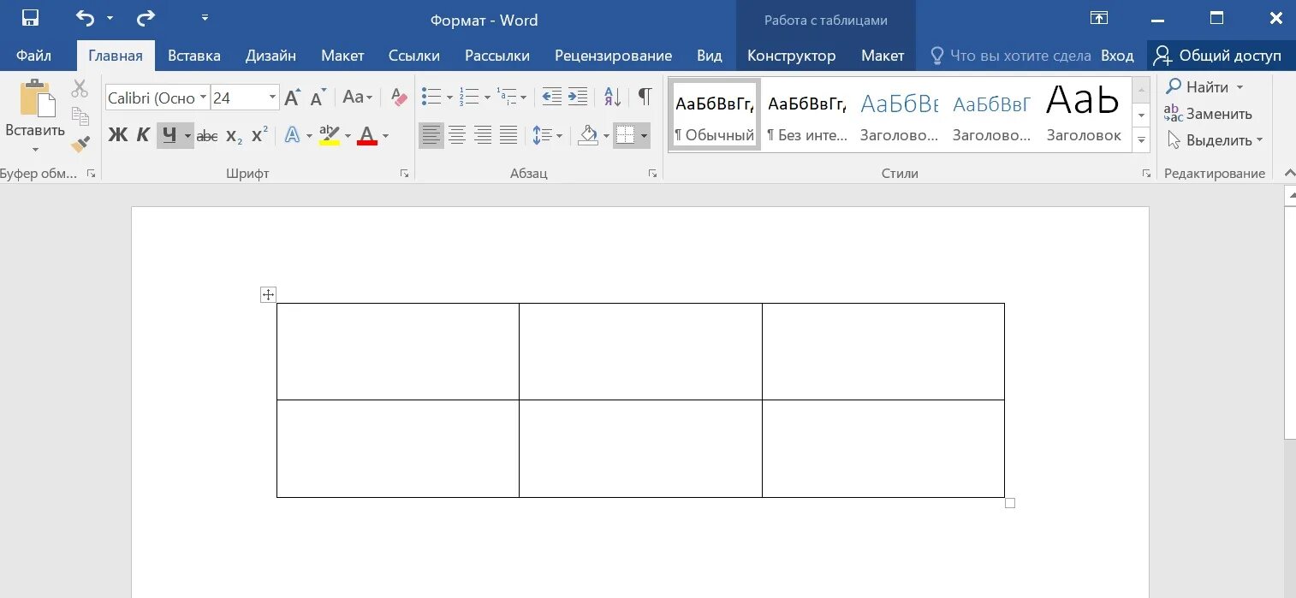Show paragraph marks ¶
This screenshot has width=1296, height=598.
(x=645, y=97)
